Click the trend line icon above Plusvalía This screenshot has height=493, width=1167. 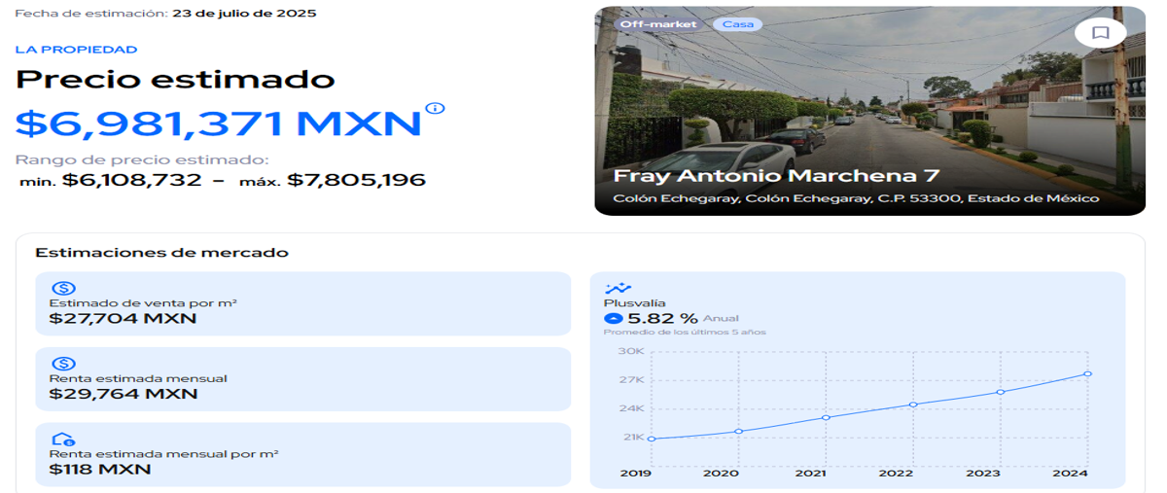618,289
